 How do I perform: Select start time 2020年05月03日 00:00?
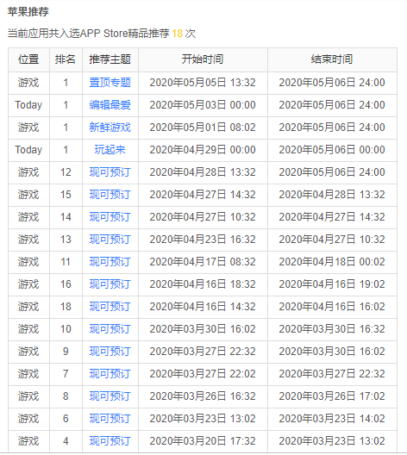coord(203,105)
